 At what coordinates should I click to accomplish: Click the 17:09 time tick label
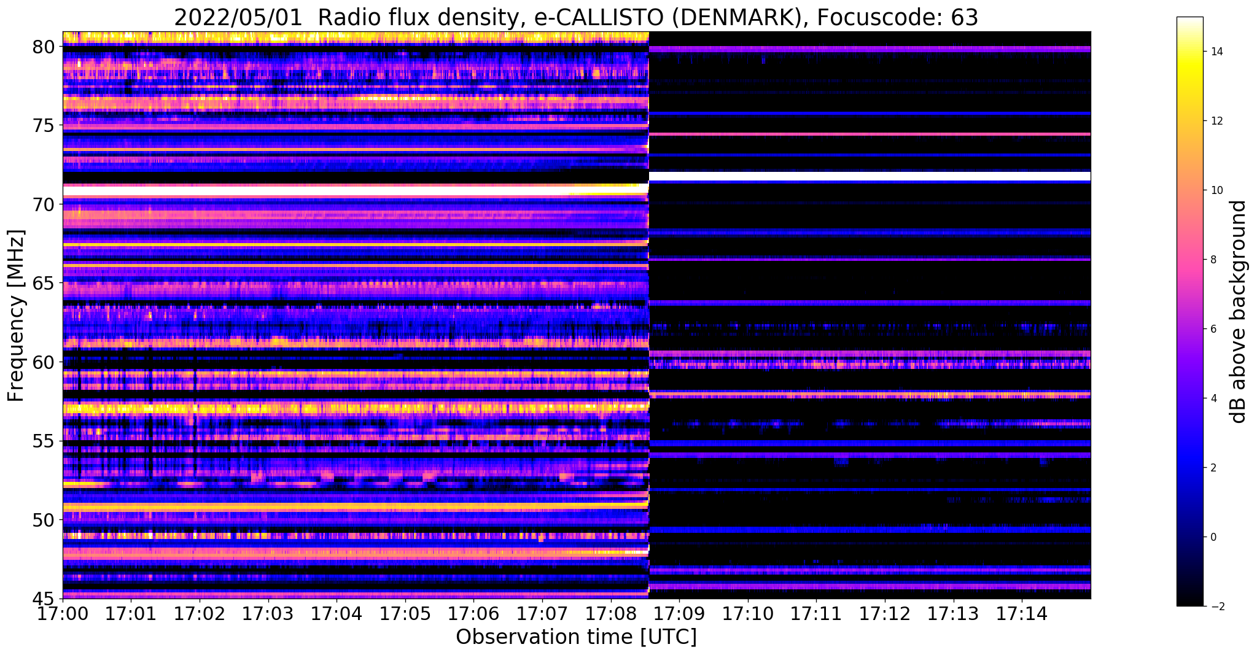coord(679,613)
